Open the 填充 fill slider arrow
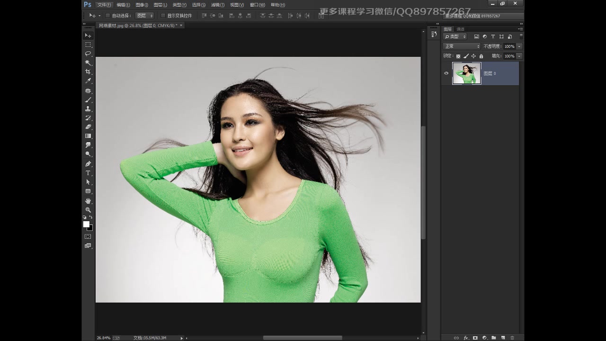Screen dimensions: 606x341 pos(519,56)
